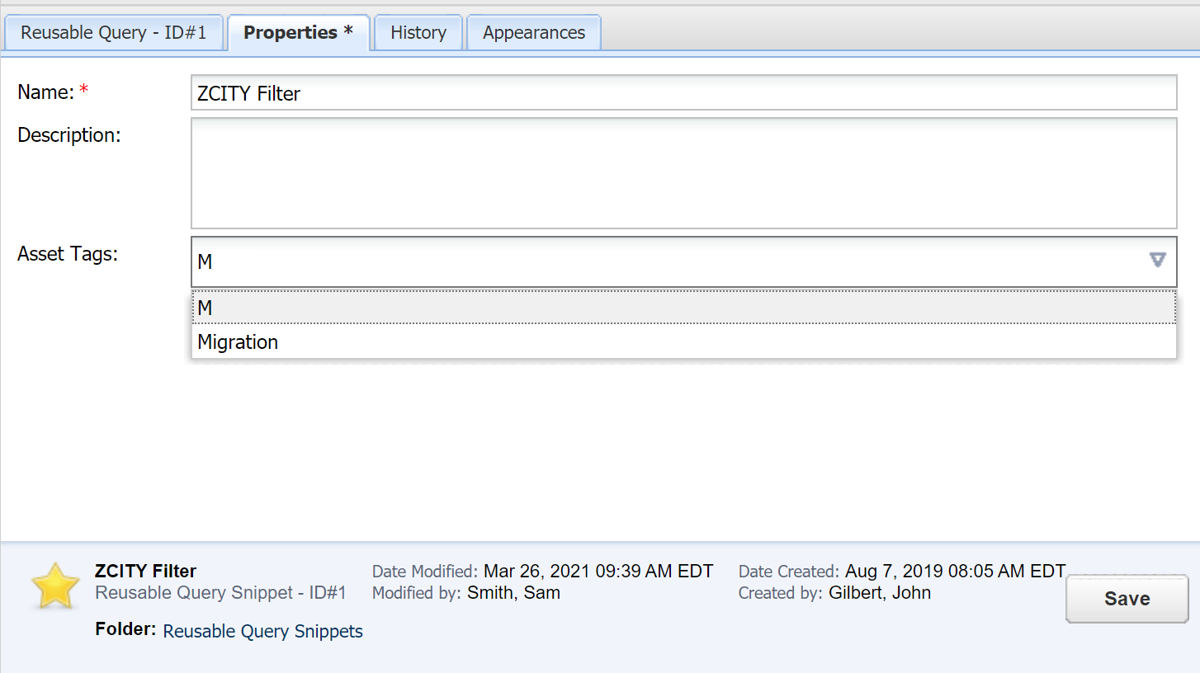Click the bold ZCITY Filter title in footer

pos(146,571)
